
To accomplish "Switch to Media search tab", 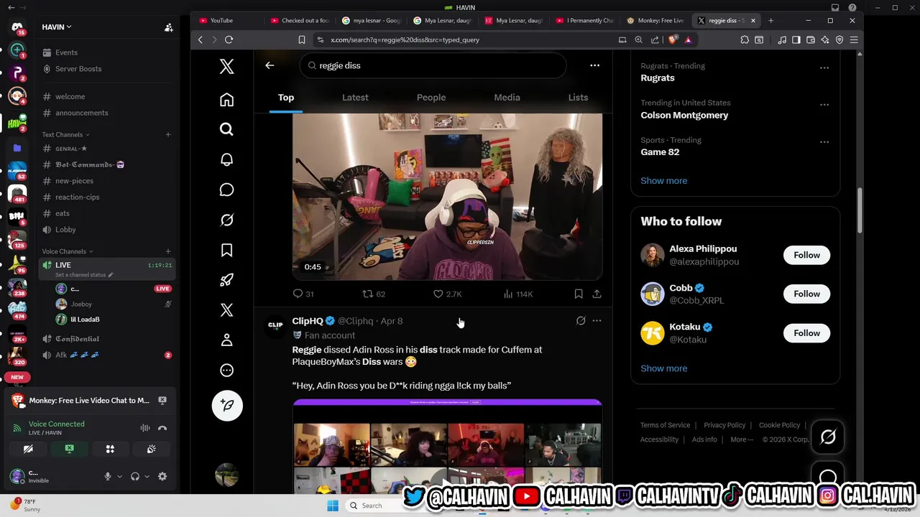I will tap(507, 98).
